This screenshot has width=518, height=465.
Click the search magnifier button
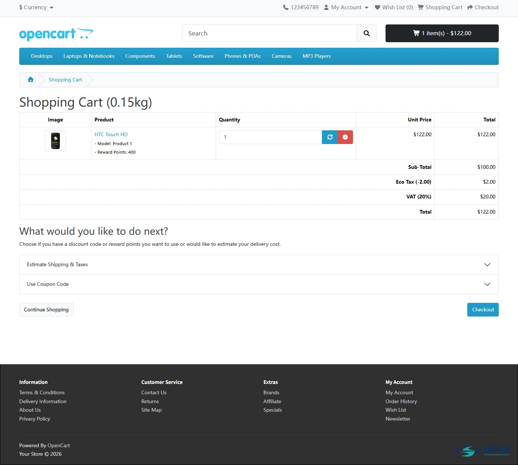pos(367,33)
